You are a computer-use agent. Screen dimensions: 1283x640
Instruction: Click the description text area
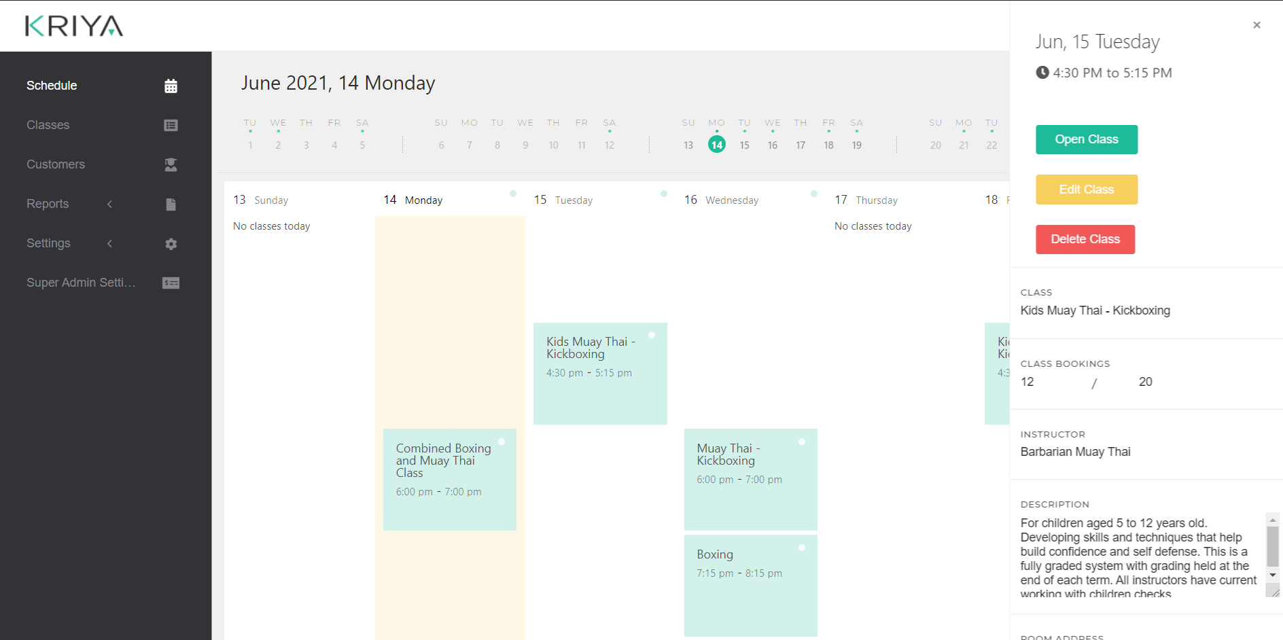point(1139,555)
